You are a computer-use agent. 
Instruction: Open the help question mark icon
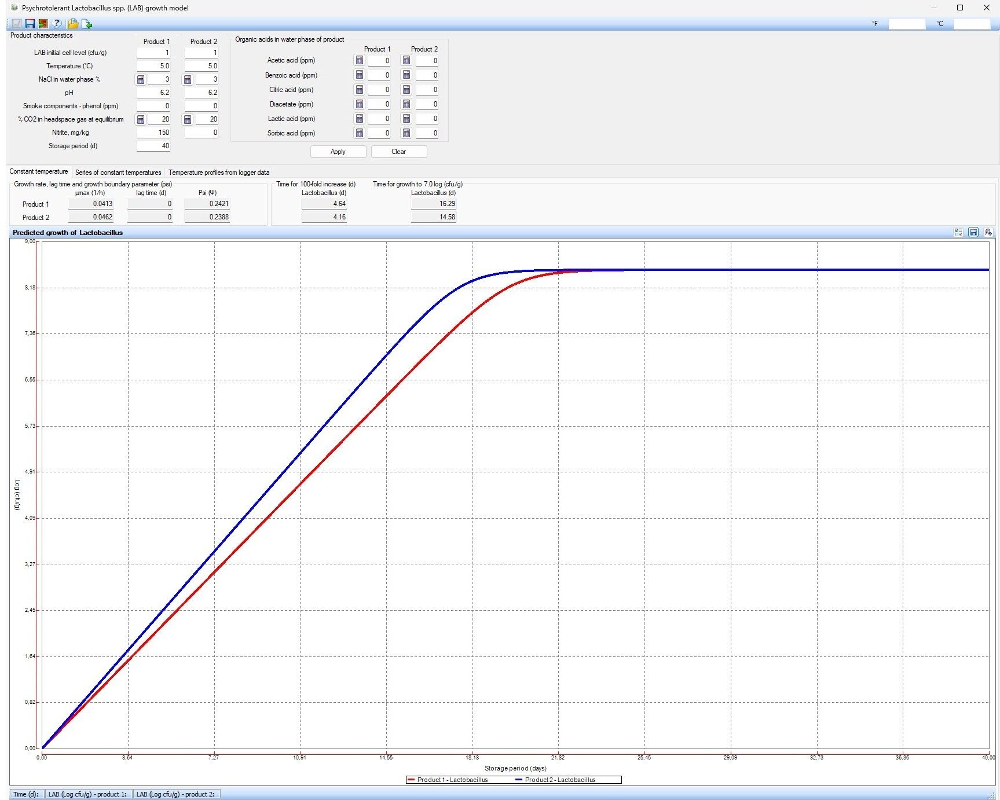pos(57,24)
